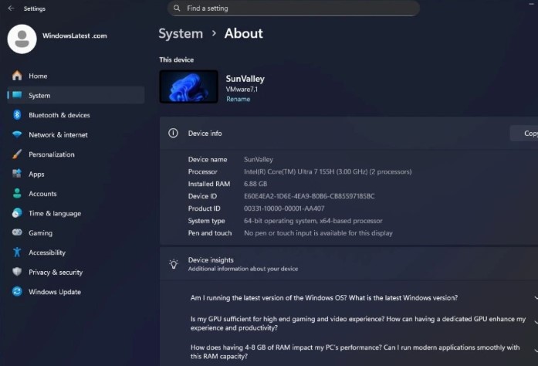Go to Time & language settings
The width and height of the screenshot is (538, 366).
[54, 213]
